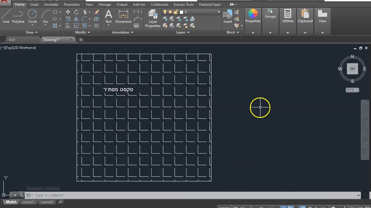Activate the Move tool
371x208 pixels.
[x=68, y=12]
